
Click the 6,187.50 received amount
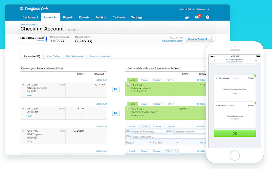click(x=100, y=85)
